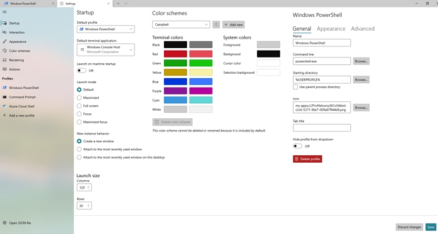Select Maximized launch mode
This screenshot has width=438, height=234.
coord(79,98)
